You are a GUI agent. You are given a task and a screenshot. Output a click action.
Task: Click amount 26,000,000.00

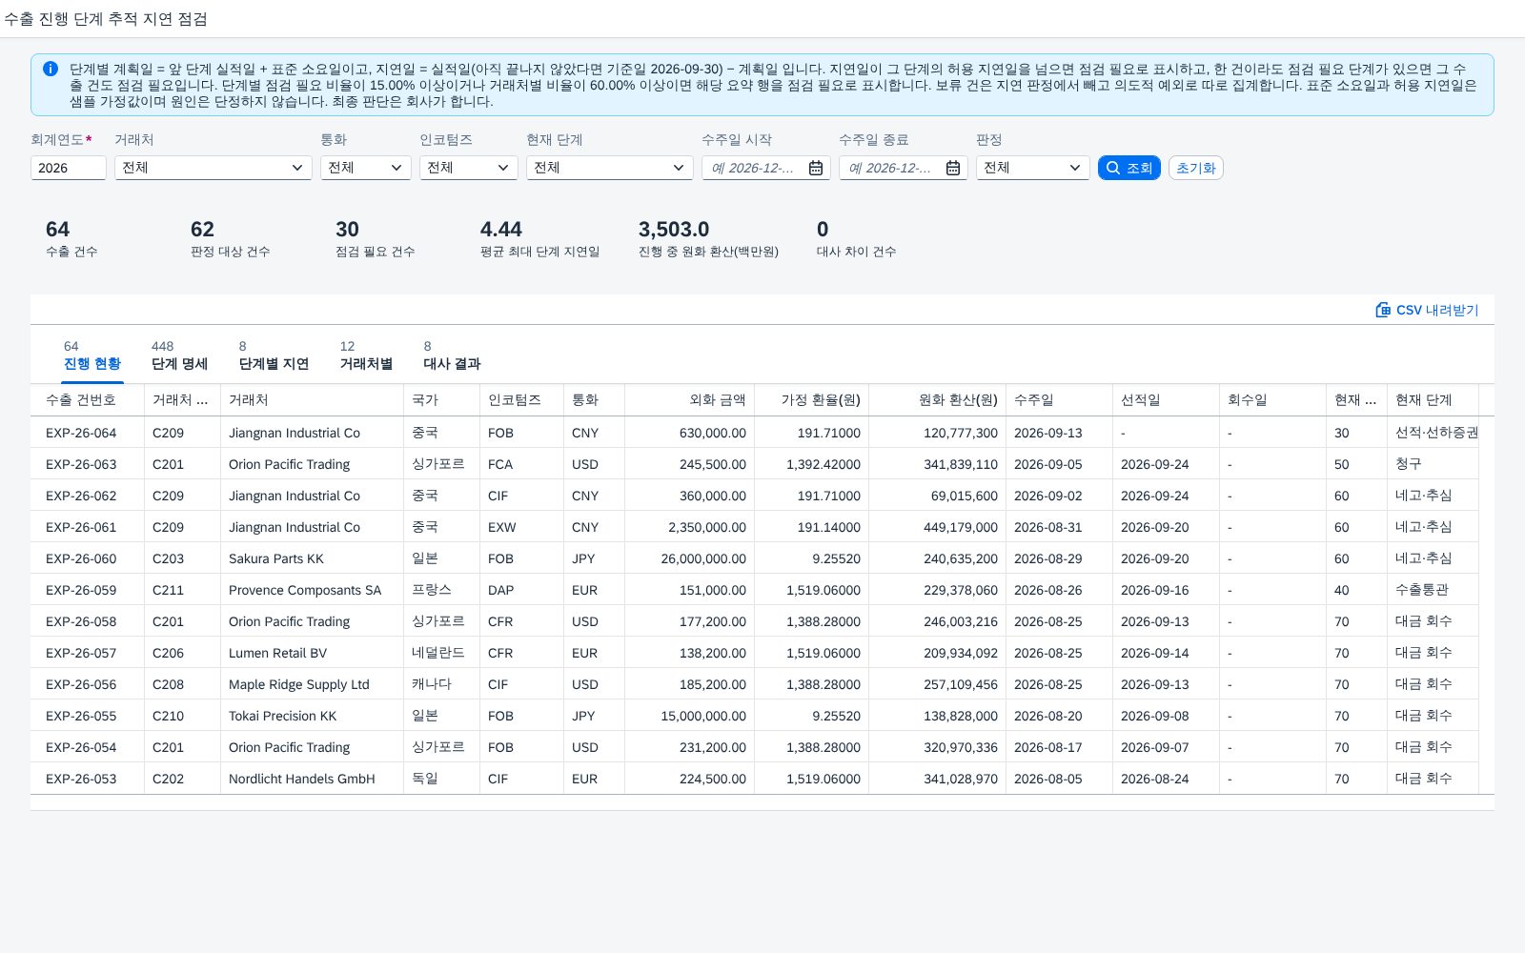[x=703, y=558]
